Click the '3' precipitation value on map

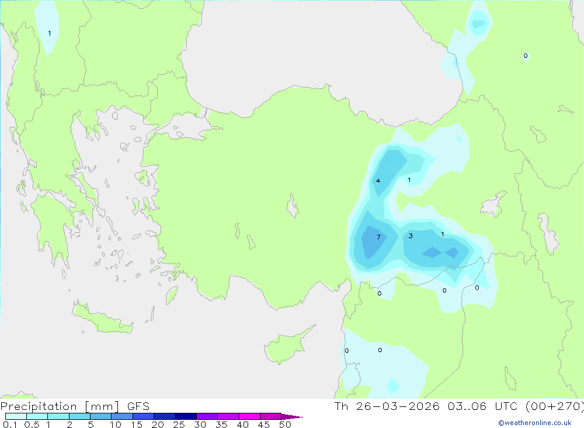tap(411, 236)
